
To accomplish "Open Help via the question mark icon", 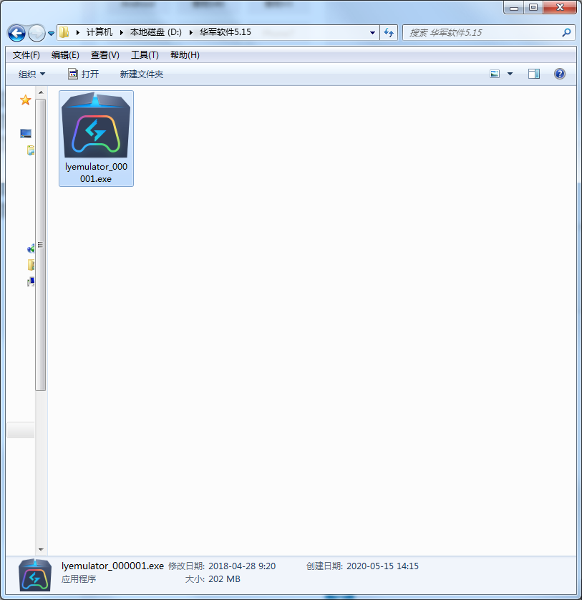I will pos(559,74).
